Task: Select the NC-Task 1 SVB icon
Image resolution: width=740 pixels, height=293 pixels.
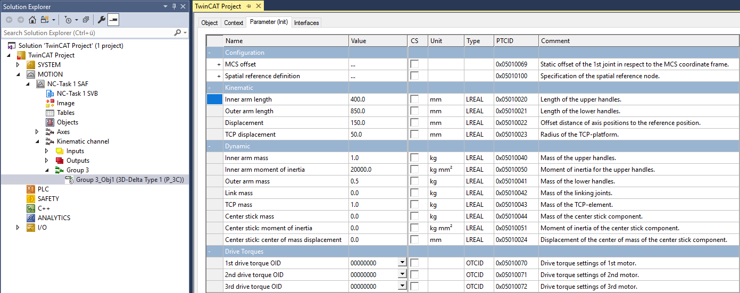Action: pyautogui.click(x=50, y=94)
